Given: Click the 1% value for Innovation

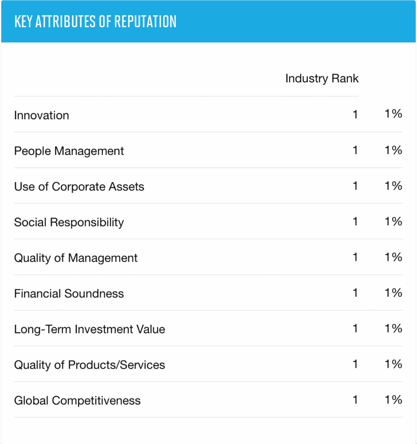Looking at the screenshot, I should click(393, 114).
